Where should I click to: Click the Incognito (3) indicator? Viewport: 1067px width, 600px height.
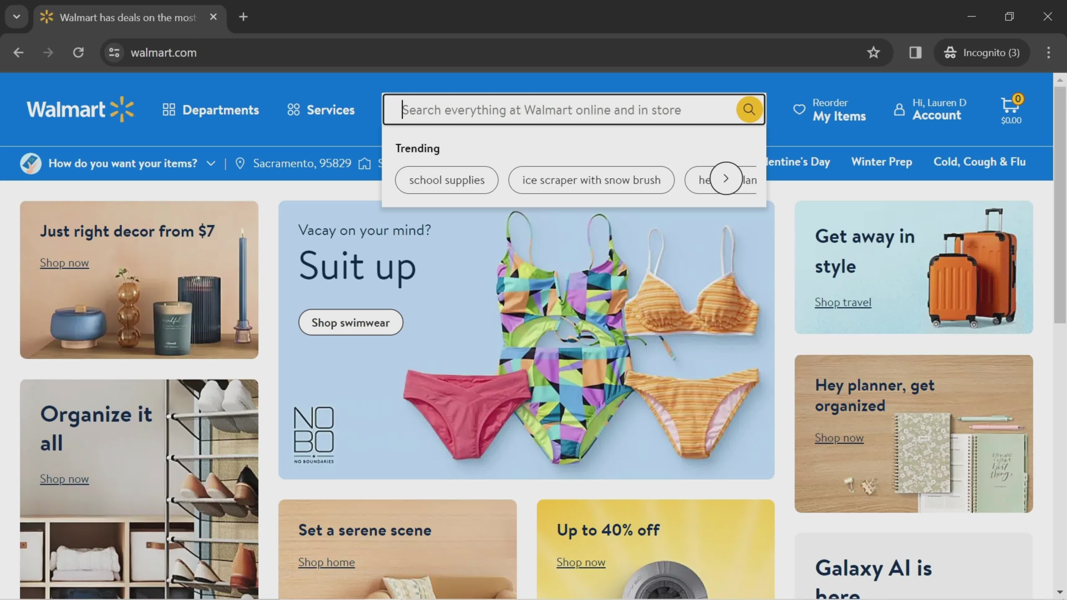tap(982, 52)
